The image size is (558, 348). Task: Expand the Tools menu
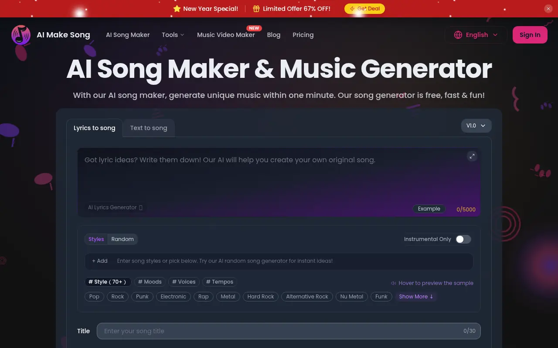[173, 35]
